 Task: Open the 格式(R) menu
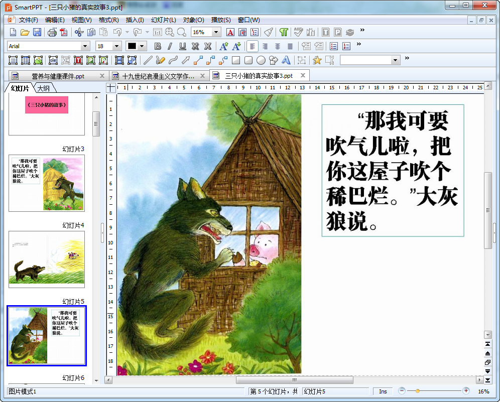coord(109,20)
